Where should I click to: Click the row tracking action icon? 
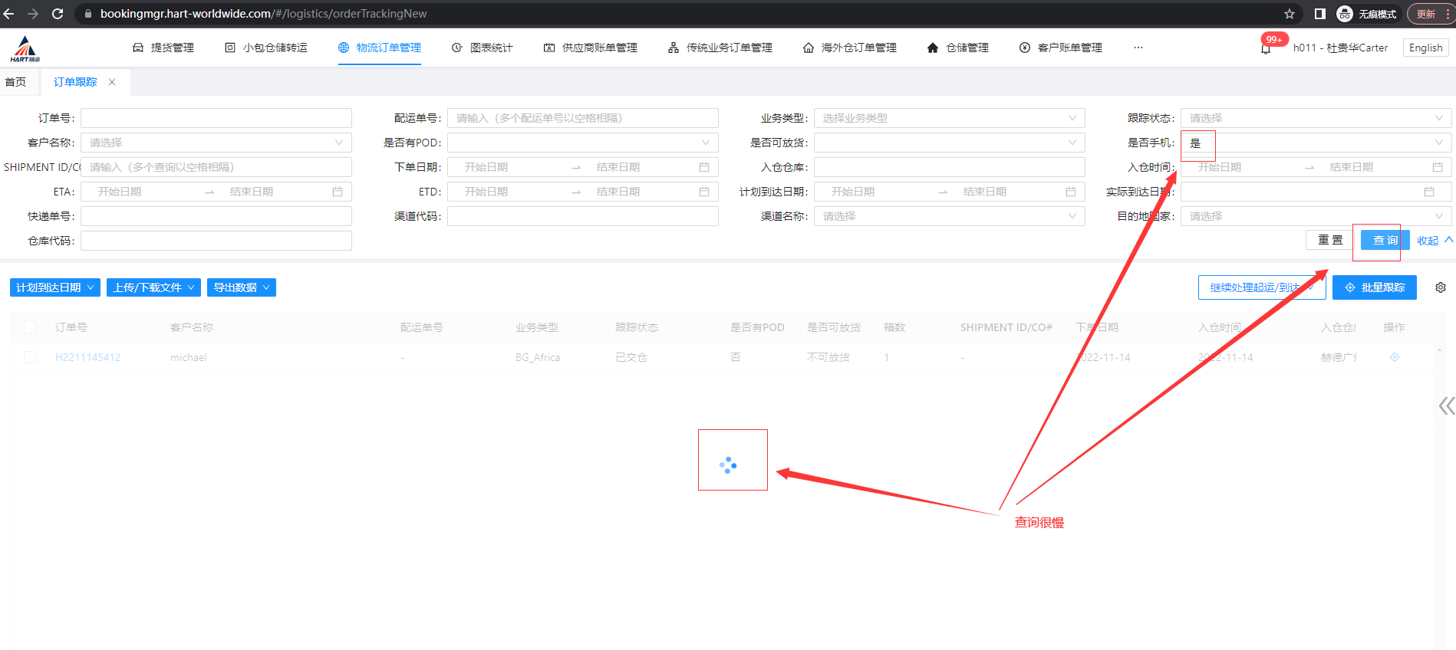(x=1394, y=357)
